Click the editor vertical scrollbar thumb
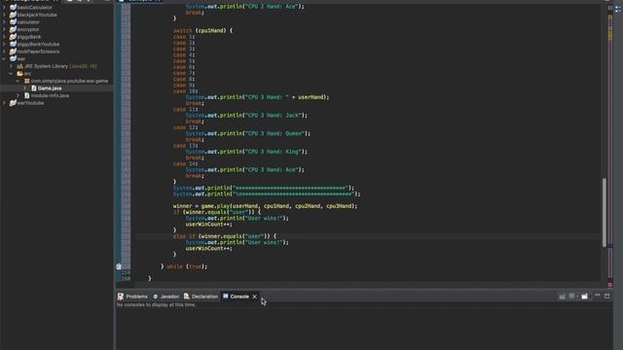 point(605,212)
